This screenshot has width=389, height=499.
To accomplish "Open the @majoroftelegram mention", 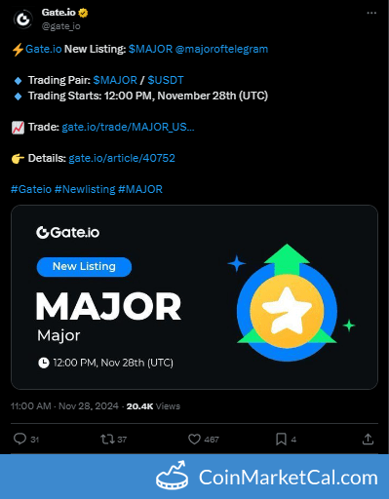I will pyautogui.click(x=221, y=49).
